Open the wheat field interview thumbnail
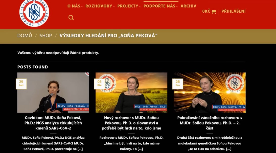Image resolution: width=276 pixels, height=153 pixels. click(131, 92)
